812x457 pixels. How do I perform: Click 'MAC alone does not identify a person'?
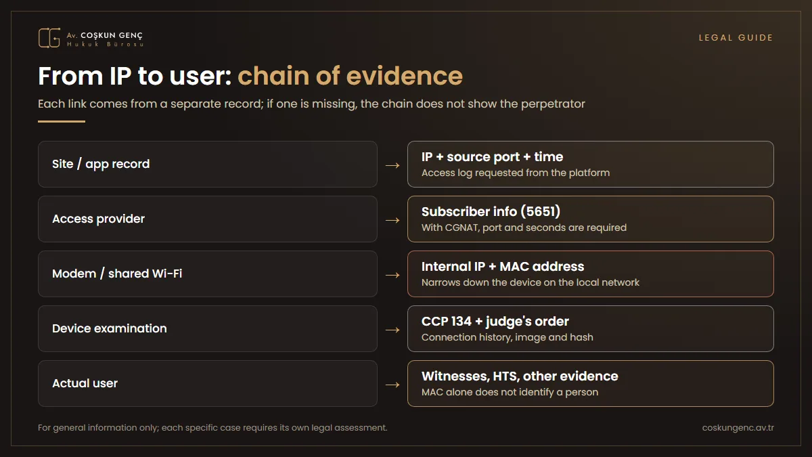(510, 392)
